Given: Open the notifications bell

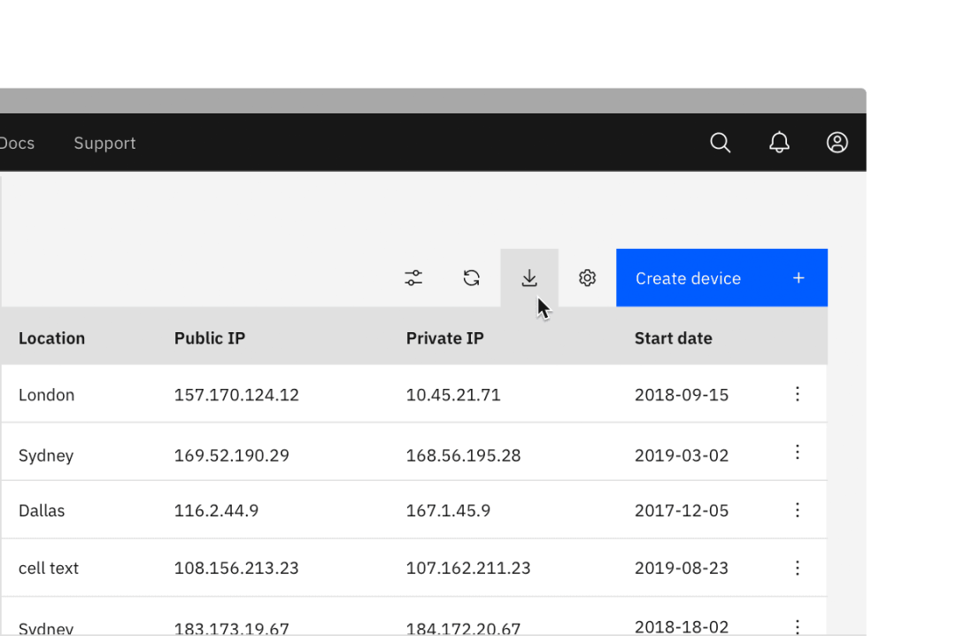Looking at the screenshot, I should (x=779, y=143).
